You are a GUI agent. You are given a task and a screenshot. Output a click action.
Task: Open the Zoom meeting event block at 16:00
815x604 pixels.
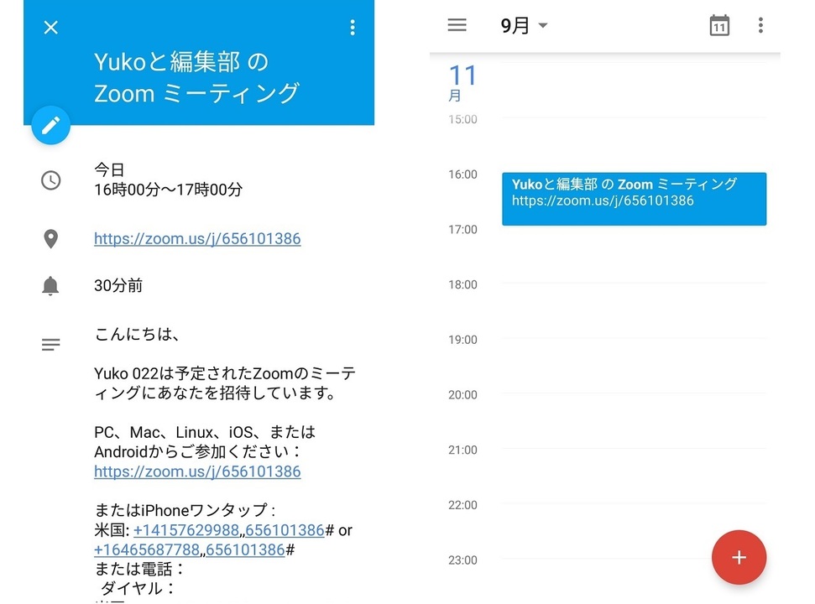point(634,199)
